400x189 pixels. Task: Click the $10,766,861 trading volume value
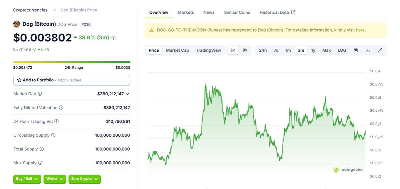coord(118,121)
